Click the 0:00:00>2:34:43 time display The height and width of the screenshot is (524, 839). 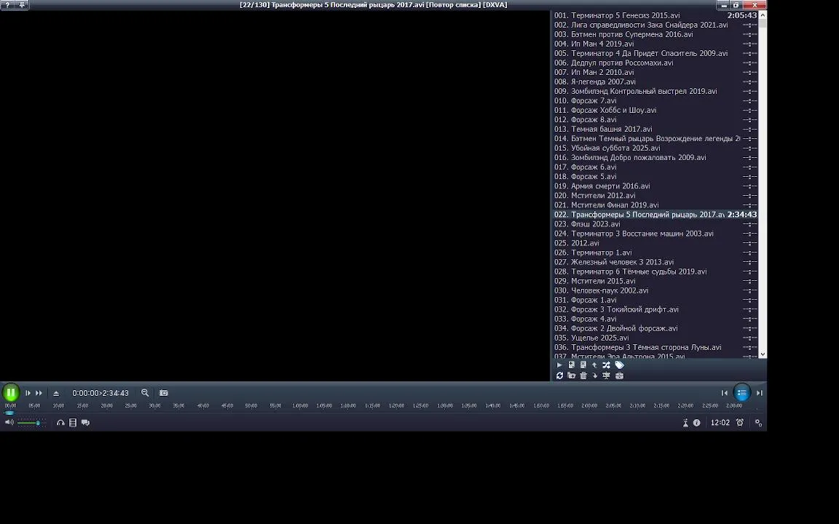[101, 393]
